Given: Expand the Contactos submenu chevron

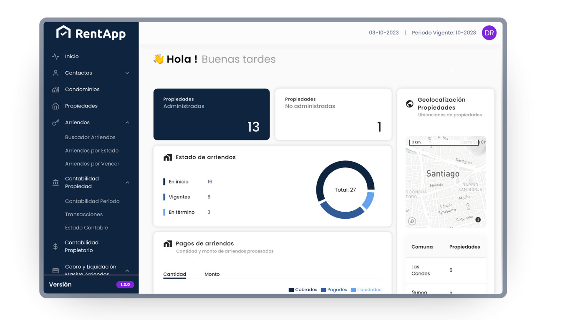Looking at the screenshot, I should pos(127,73).
